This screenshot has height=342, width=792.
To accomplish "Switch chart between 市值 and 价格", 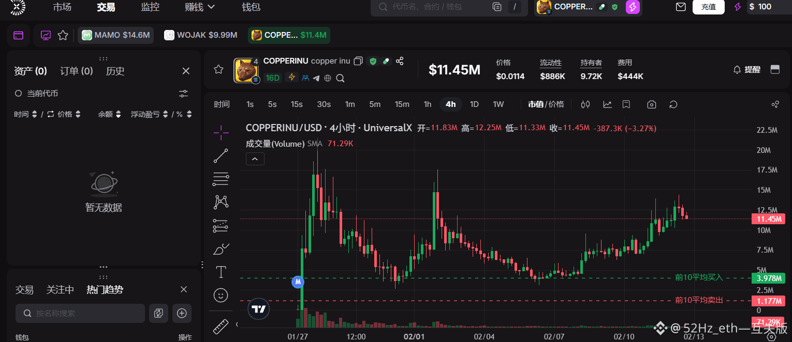I will coord(546,104).
